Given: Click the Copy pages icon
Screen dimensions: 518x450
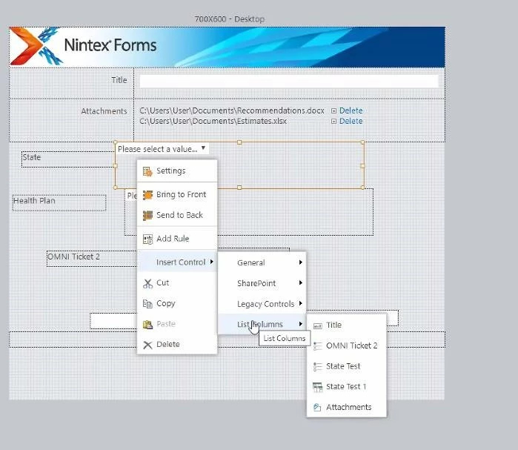Looking at the screenshot, I should (147, 304).
